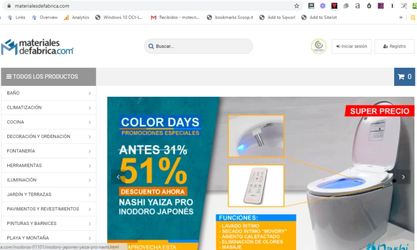417x250 pixels.
Task: Click Iniciar sesión button
Action: coord(351,46)
